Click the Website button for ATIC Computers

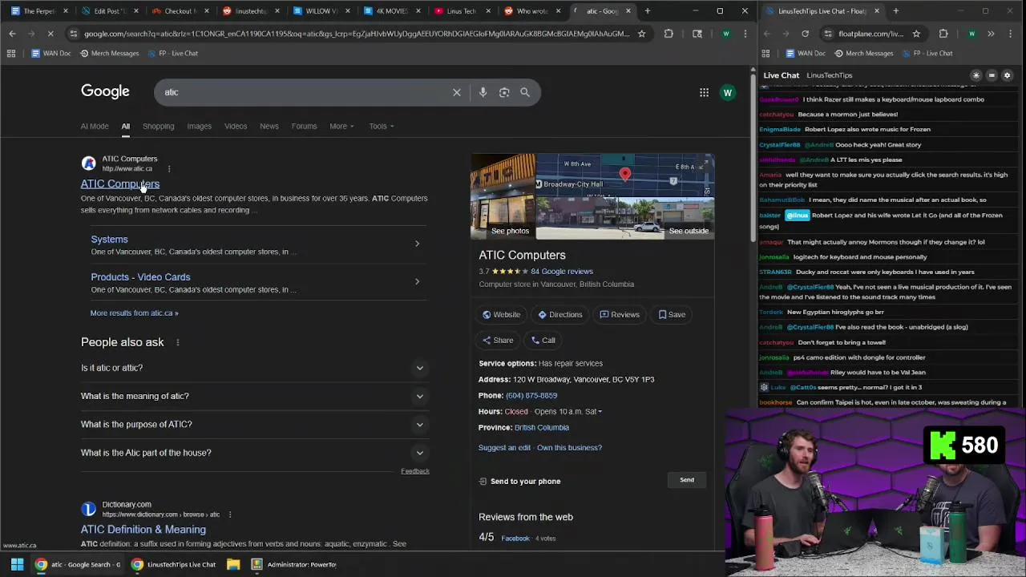(x=501, y=315)
